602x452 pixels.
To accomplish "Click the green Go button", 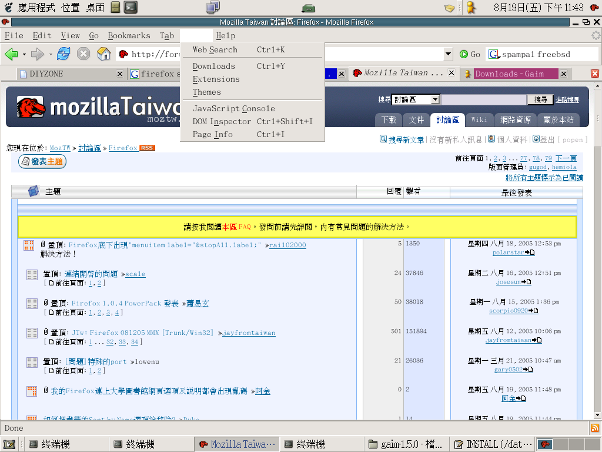I will [470, 54].
